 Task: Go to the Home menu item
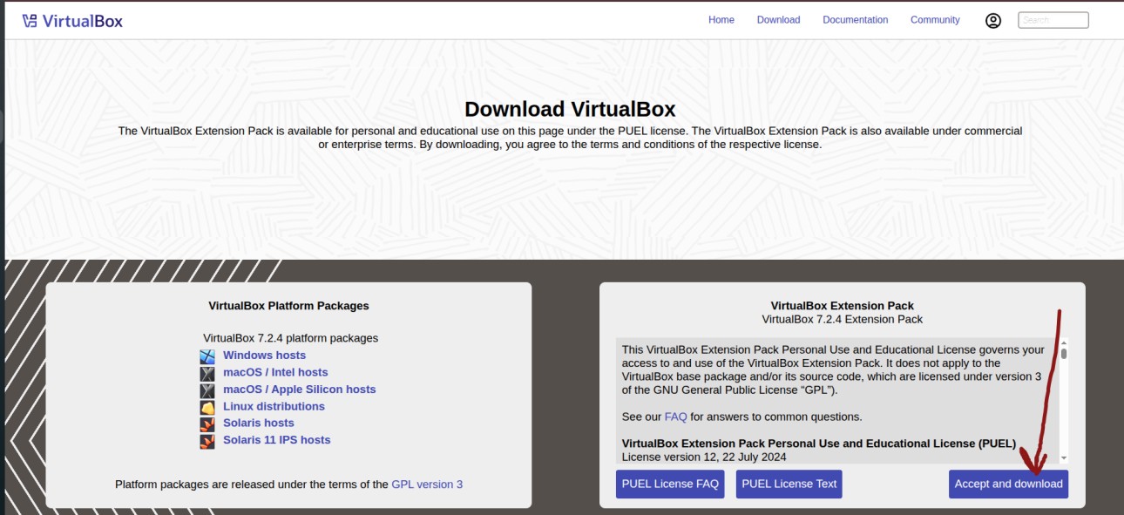pos(721,20)
